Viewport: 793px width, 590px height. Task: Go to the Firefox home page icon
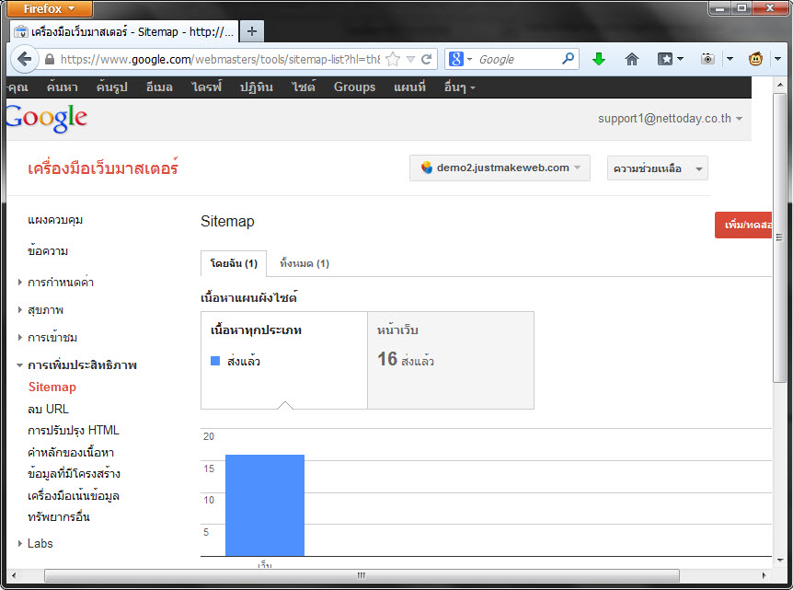[x=632, y=59]
